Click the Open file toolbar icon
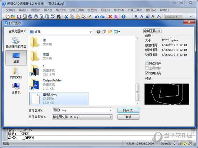Image resolution: width=198 pixels, height=148 pixels. [13, 16]
